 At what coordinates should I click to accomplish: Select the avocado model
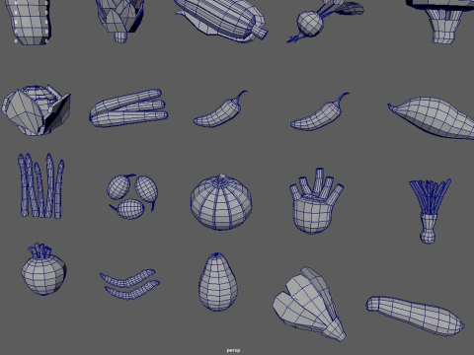click(x=218, y=282)
